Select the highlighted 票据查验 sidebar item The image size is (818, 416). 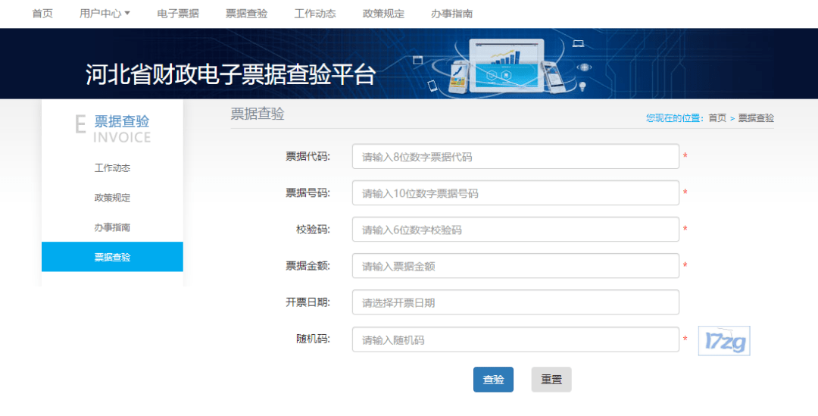[112, 257]
